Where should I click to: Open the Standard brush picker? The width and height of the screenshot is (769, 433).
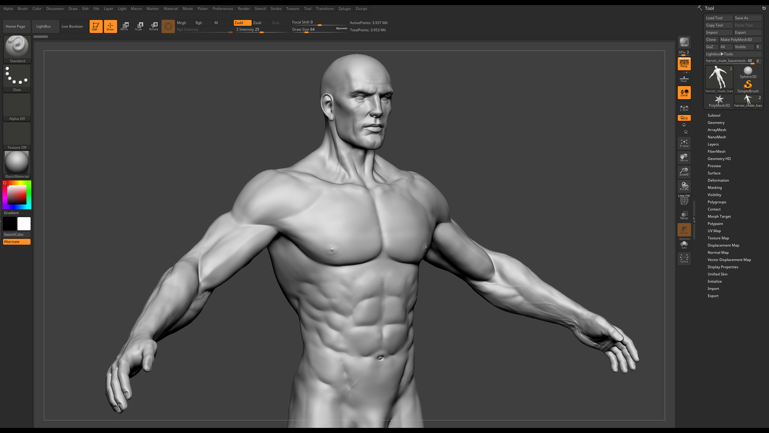click(17, 49)
